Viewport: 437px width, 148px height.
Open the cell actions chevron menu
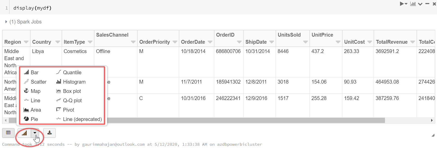coord(420,4)
